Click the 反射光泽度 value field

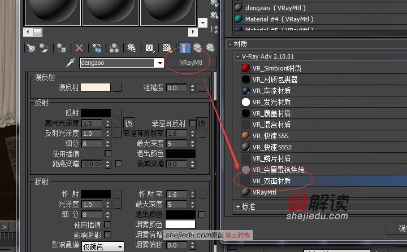click(x=92, y=134)
